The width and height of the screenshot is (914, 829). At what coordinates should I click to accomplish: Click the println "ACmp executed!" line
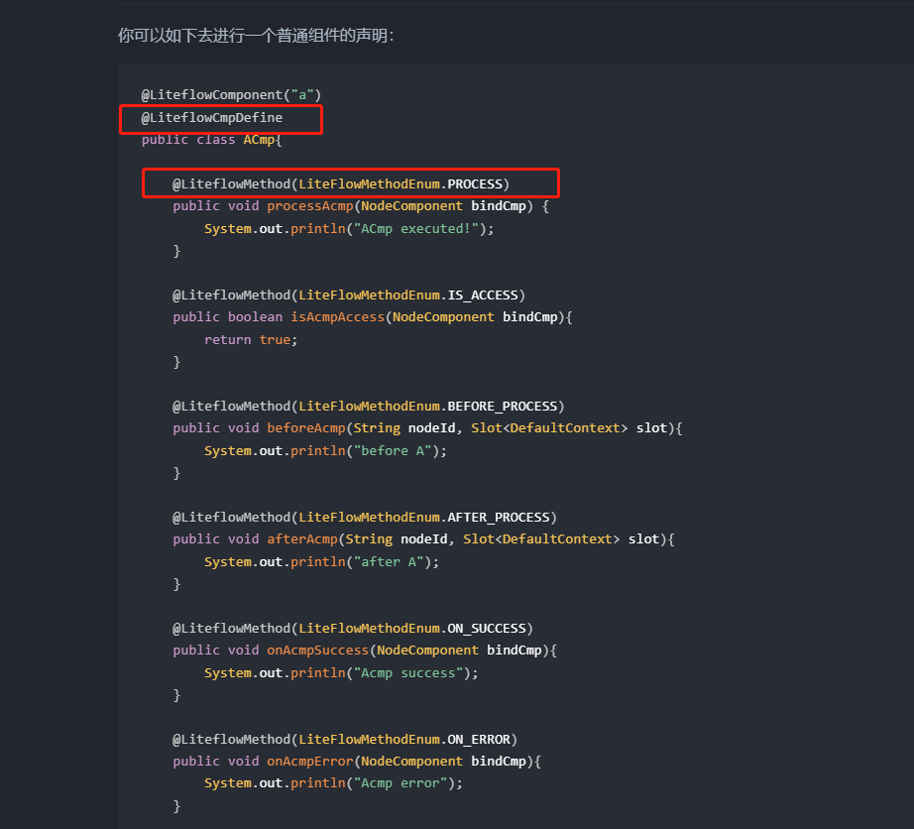point(349,228)
